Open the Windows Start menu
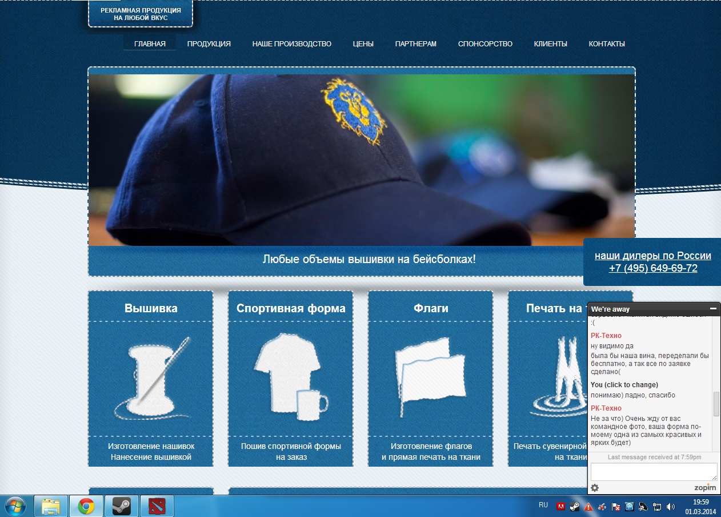This screenshot has width=721, height=517. click(x=14, y=506)
